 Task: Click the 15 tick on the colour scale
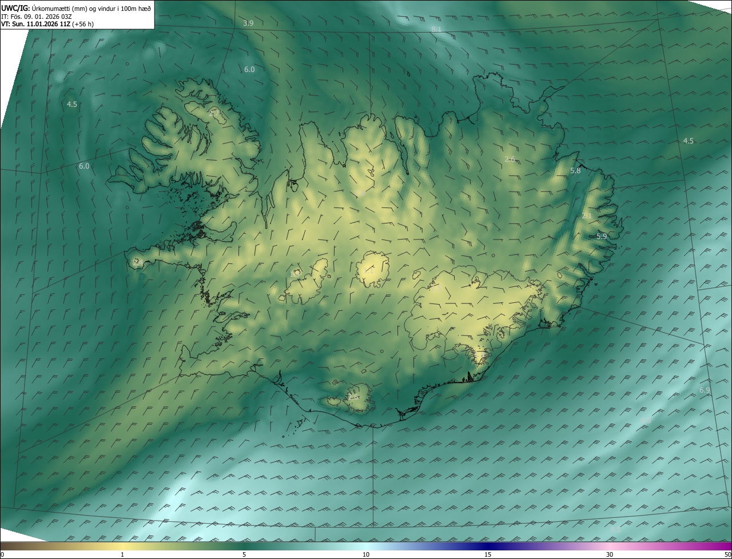[x=488, y=554]
